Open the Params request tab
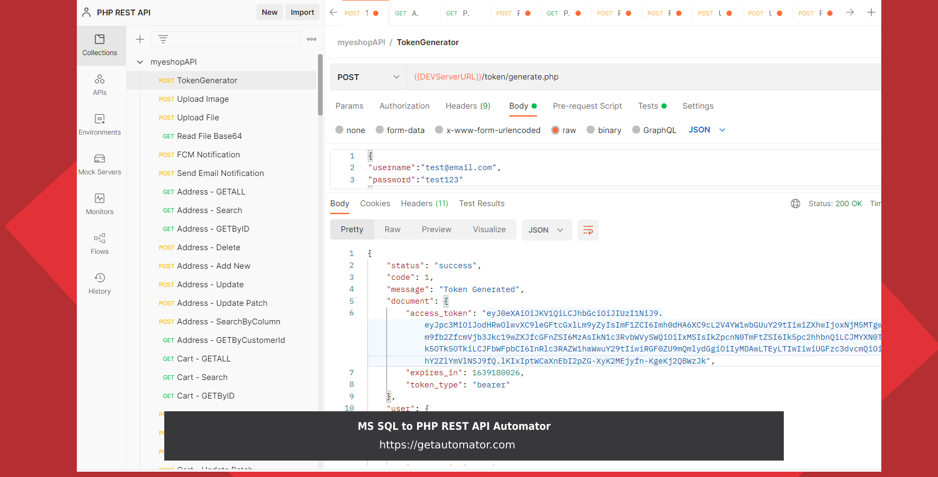This screenshot has height=477, width=938. 349,106
